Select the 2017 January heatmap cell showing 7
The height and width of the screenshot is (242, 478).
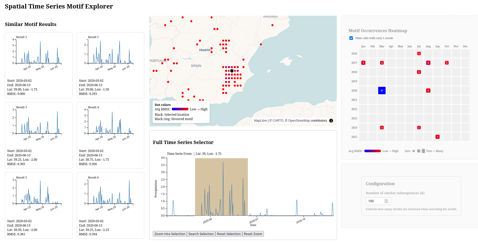[x=363, y=63]
